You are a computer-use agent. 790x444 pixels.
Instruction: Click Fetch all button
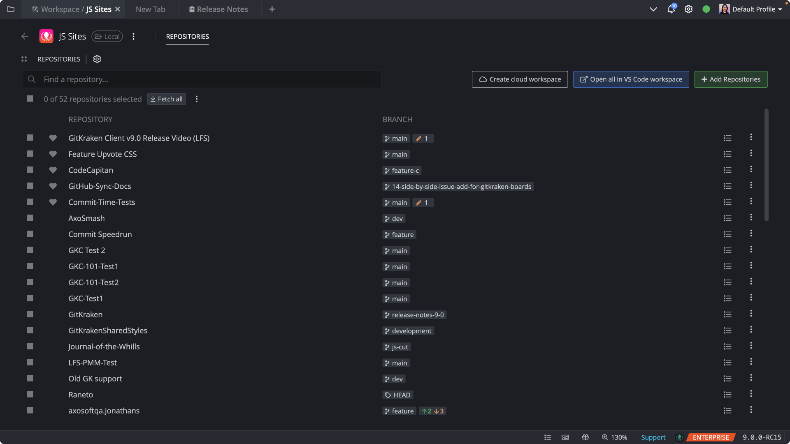167,99
